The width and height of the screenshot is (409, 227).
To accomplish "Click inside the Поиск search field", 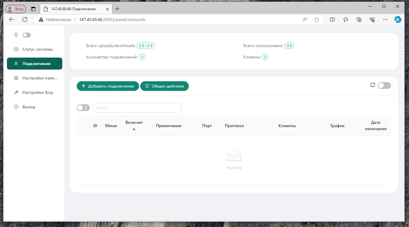I will pyautogui.click(x=137, y=107).
